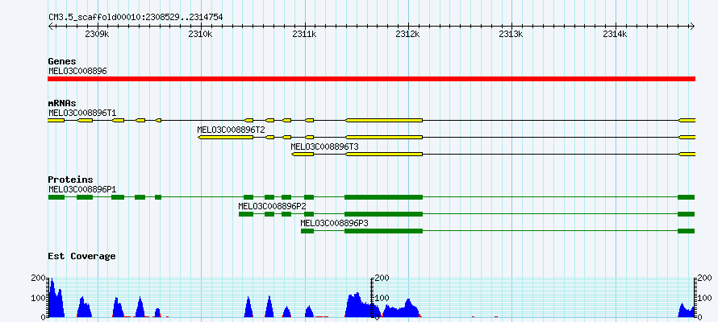Image resolution: width=718 pixels, height=322 pixels.
Task: Click the ruler's left-pointing arrowhead
Action: [51, 27]
